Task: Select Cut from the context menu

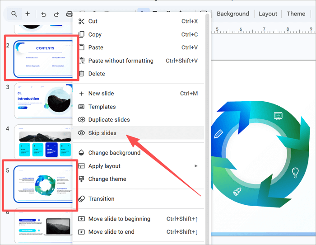Action: (93, 21)
